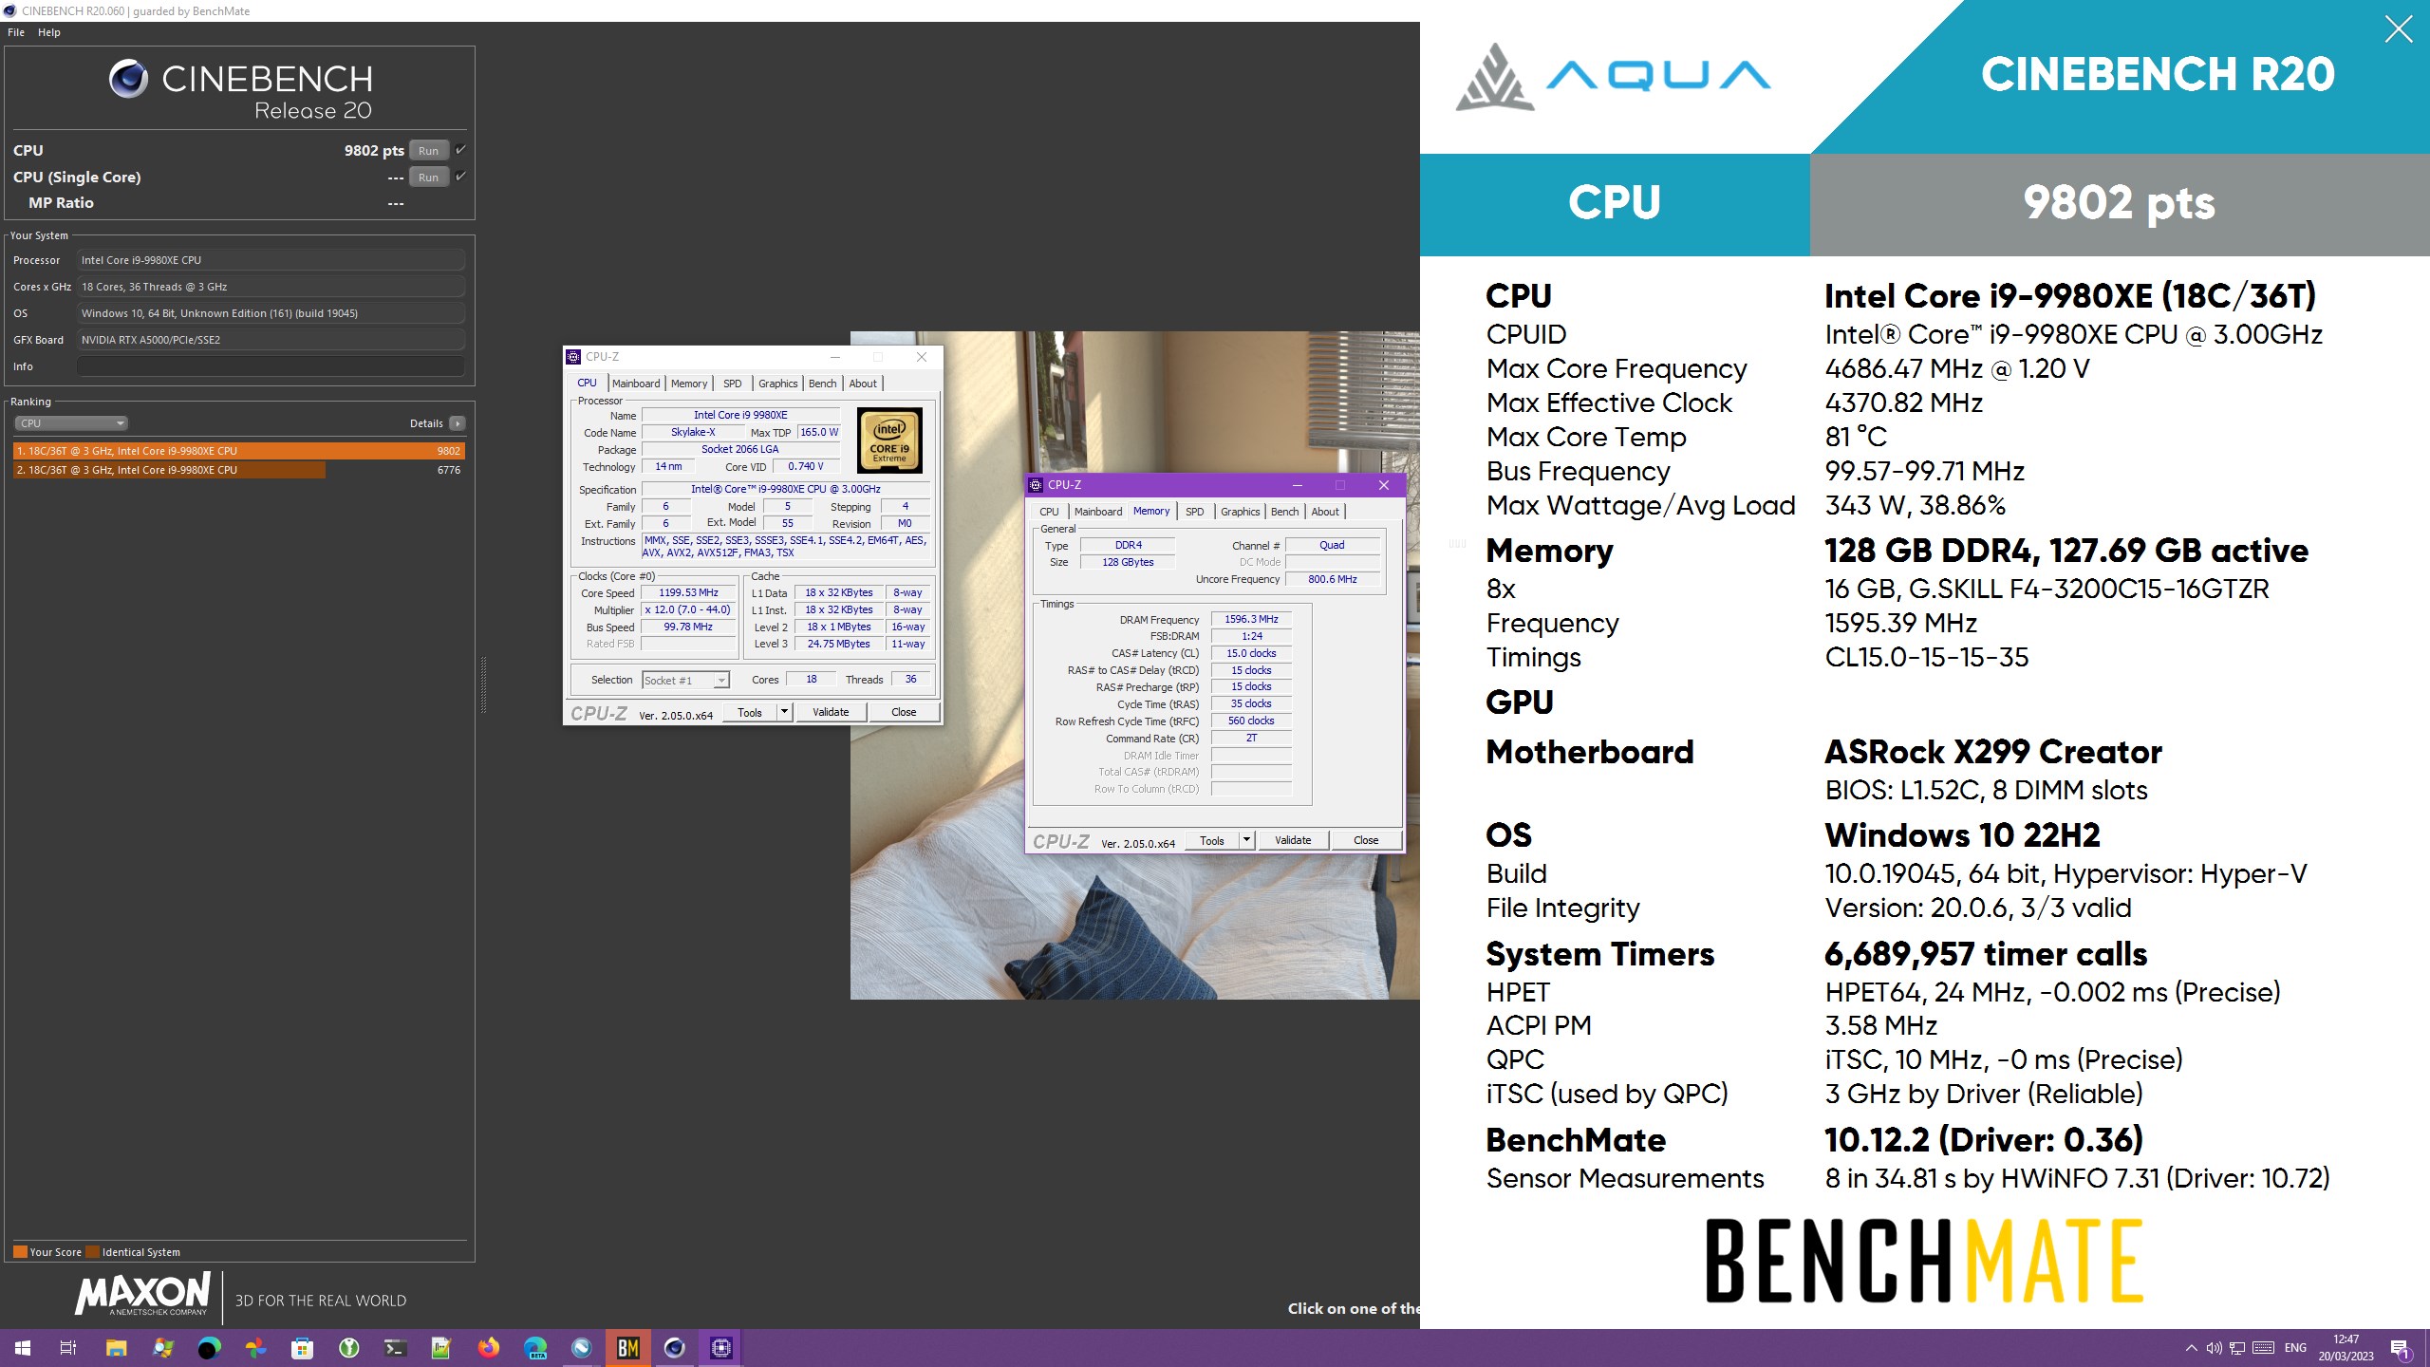Click Validate in CPU-Z CPU window
Image resolution: width=2430 pixels, height=1367 pixels.
(x=831, y=712)
